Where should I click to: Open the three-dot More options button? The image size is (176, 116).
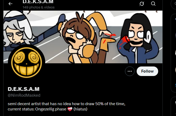[130, 71]
